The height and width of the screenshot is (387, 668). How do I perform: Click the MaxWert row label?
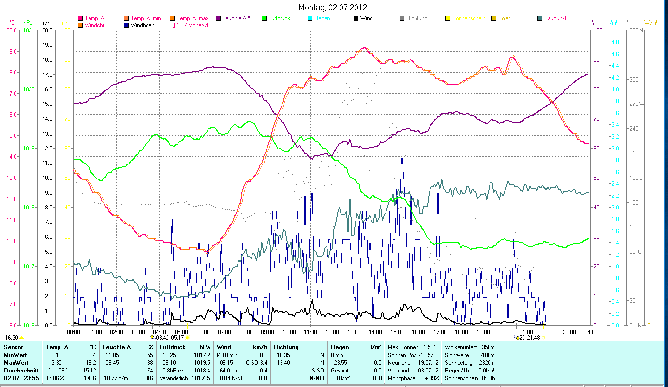coord(16,362)
